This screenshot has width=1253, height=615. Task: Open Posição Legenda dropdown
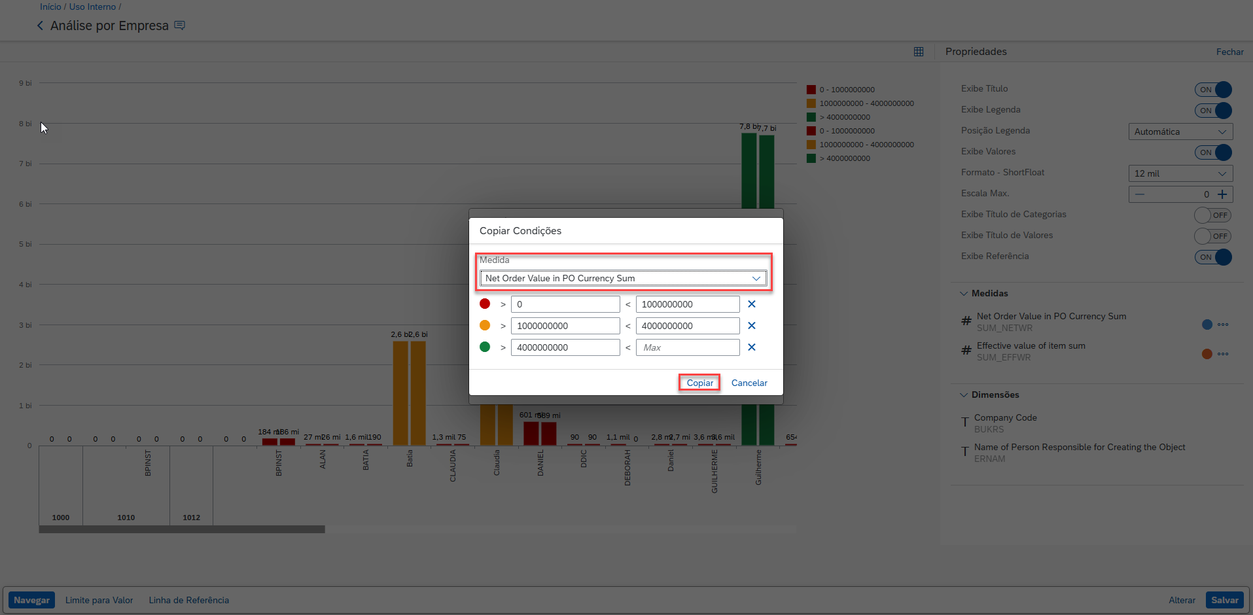pyautogui.click(x=1180, y=132)
